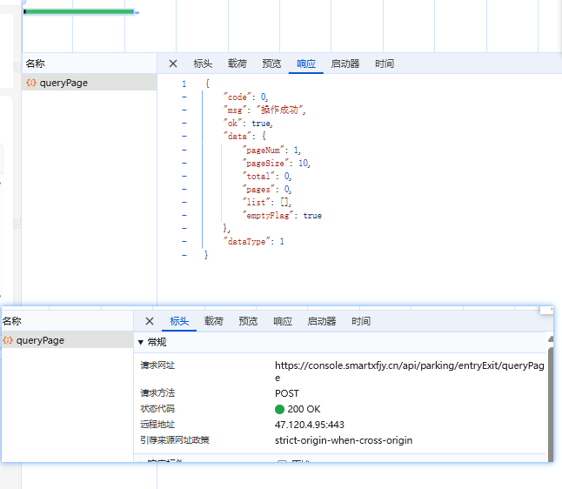
Task: Open 预览 tab in upper panel
Action: pos(271,64)
